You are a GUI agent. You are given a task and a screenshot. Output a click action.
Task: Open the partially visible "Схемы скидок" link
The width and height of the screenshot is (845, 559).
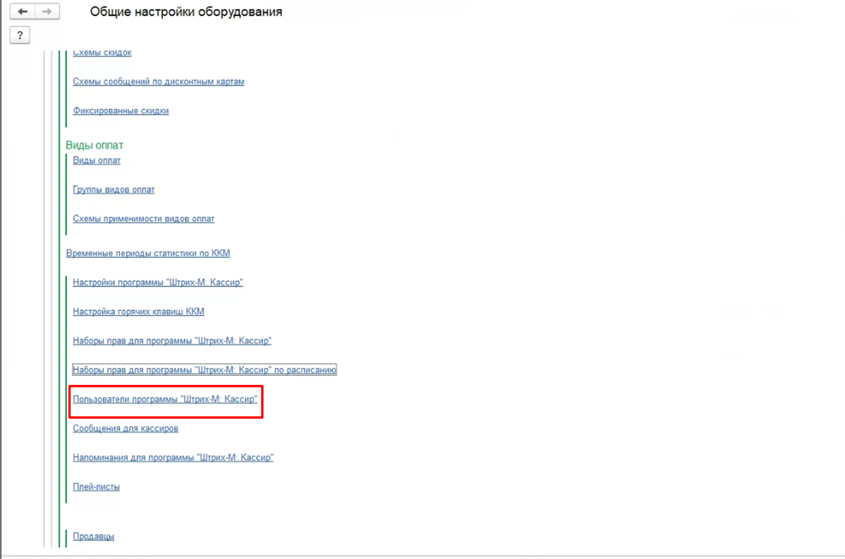[102, 53]
